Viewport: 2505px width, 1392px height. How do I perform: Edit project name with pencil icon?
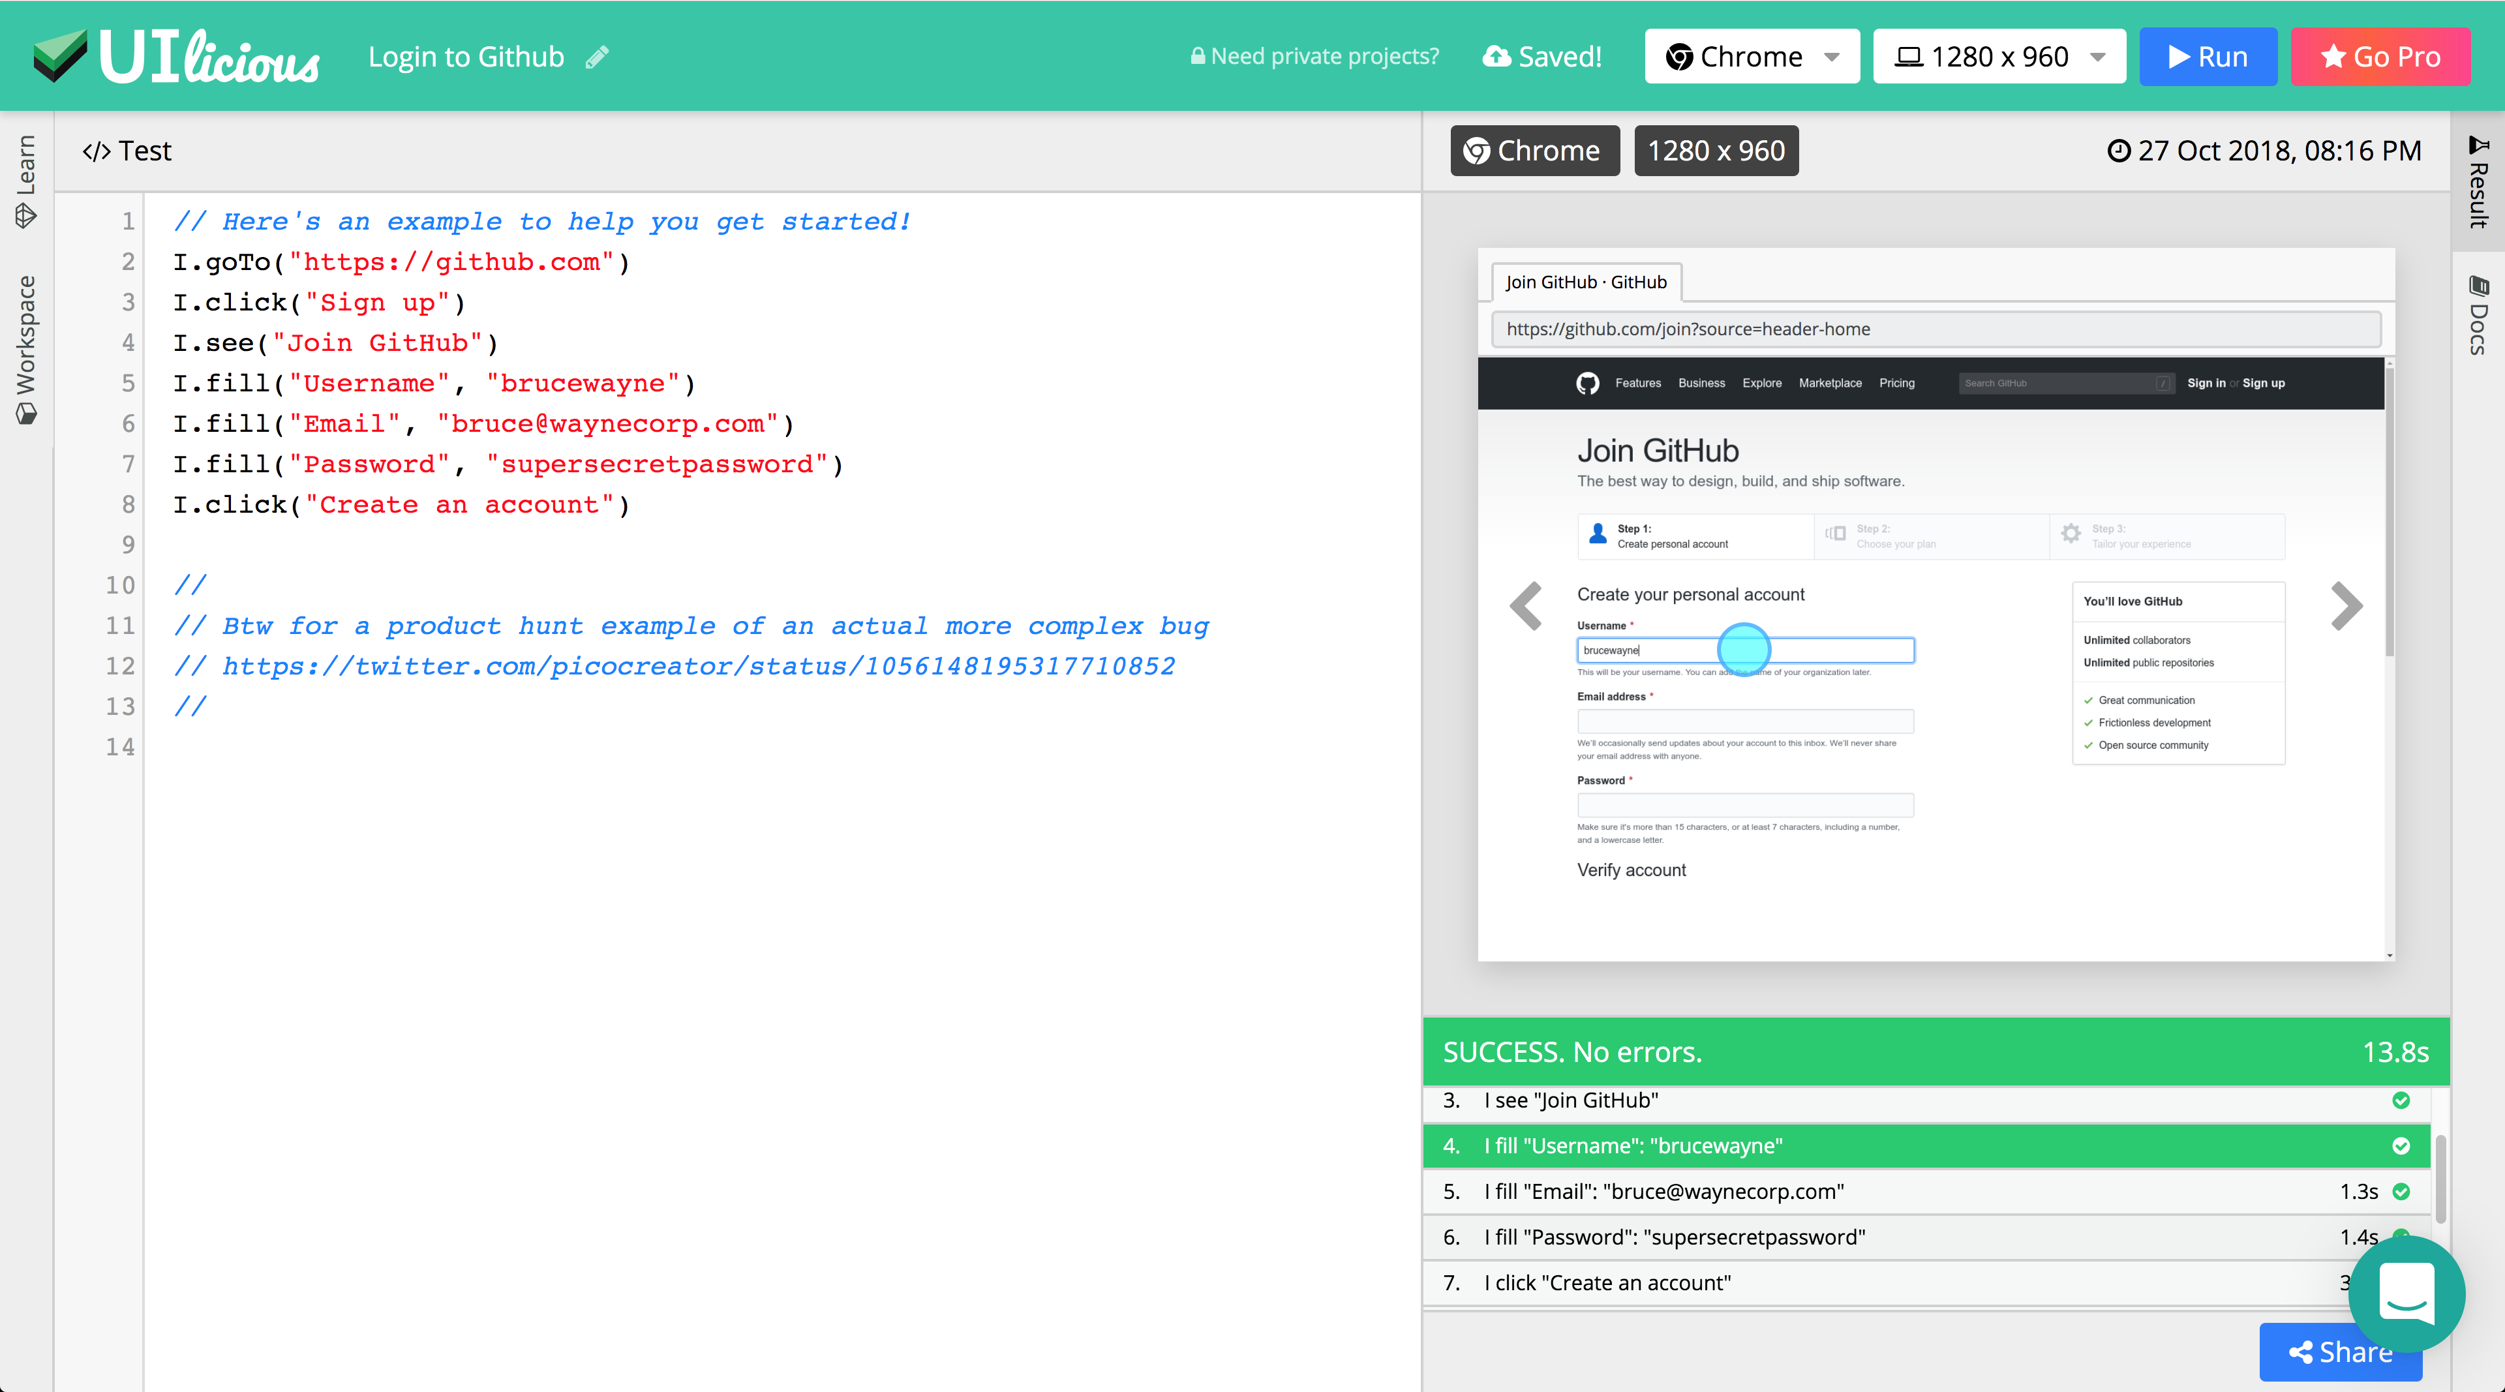click(597, 57)
